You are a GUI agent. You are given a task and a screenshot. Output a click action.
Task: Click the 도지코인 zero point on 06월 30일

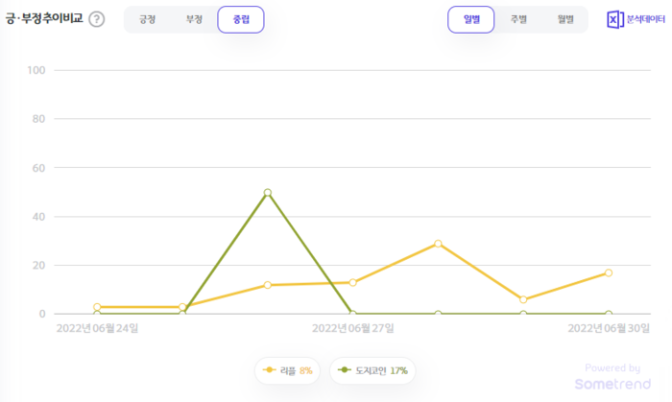tap(609, 314)
